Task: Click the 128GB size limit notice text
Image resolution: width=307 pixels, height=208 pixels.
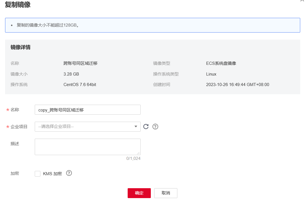Action: tap(48, 25)
